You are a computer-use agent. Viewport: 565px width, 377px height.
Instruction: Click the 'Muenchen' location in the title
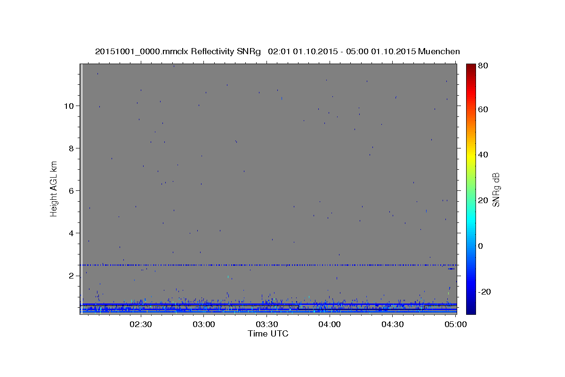click(438, 51)
